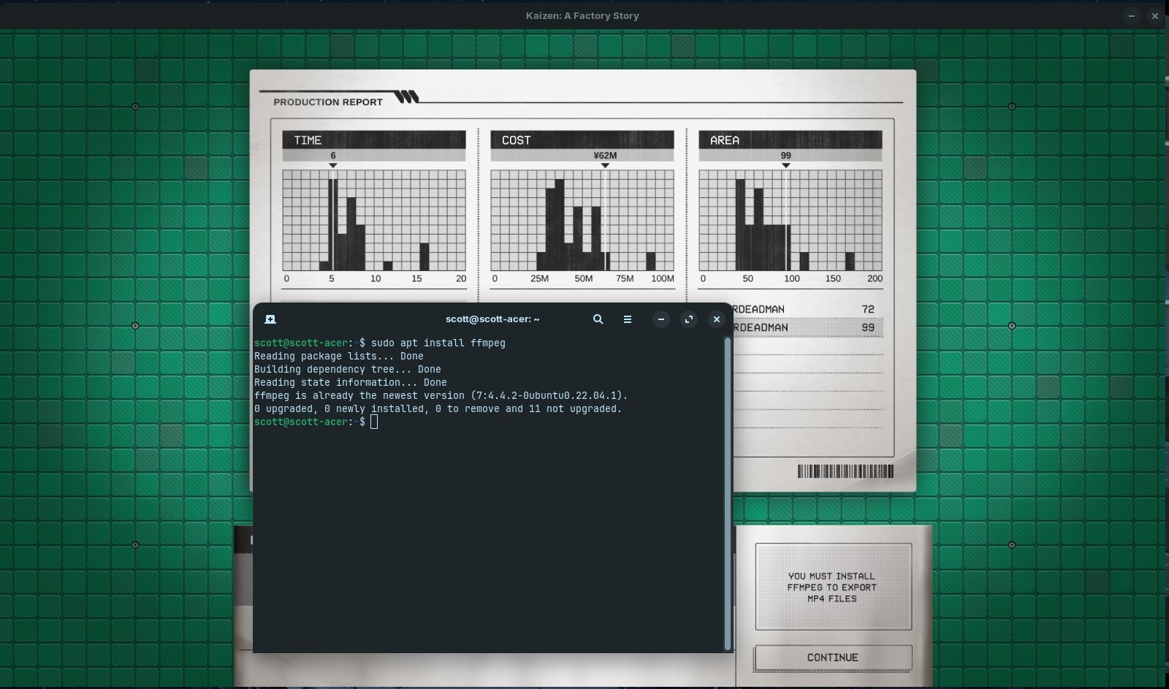Click the COST histogram chart

pos(582,221)
